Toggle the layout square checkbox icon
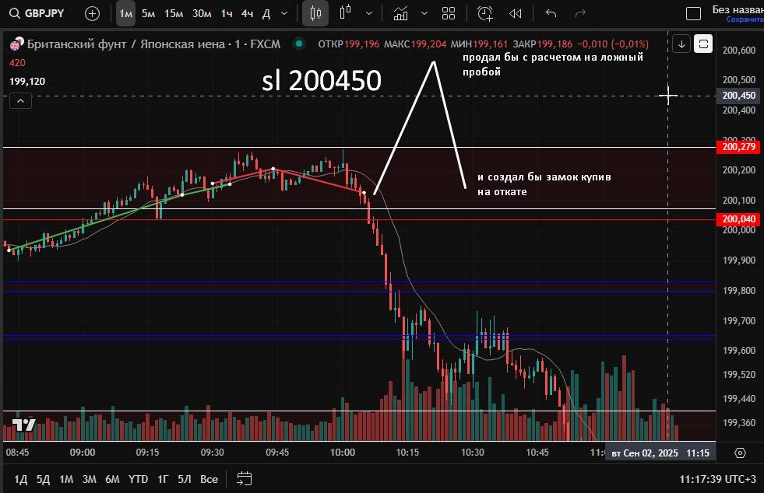 693,13
